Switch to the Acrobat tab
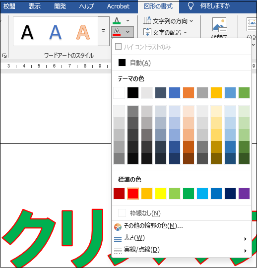 click(x=118, y=6)
